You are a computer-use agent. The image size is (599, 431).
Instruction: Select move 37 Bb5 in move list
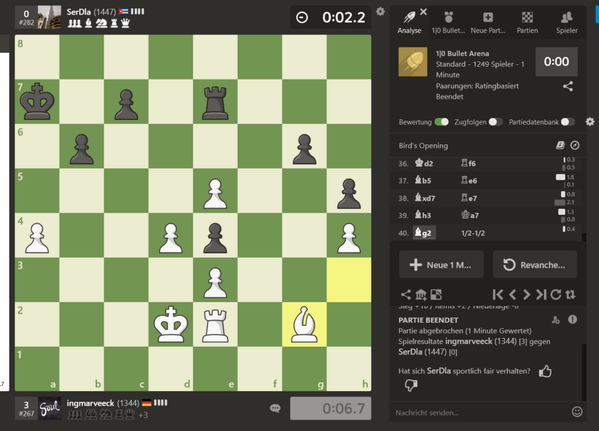pos(424,181)
